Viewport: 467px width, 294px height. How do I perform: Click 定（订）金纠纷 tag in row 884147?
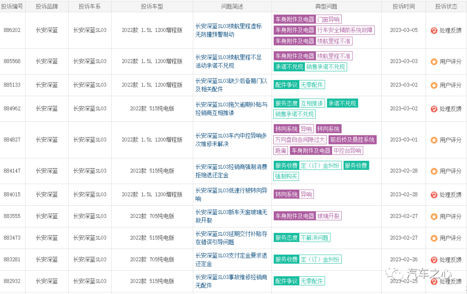point(320,166)
